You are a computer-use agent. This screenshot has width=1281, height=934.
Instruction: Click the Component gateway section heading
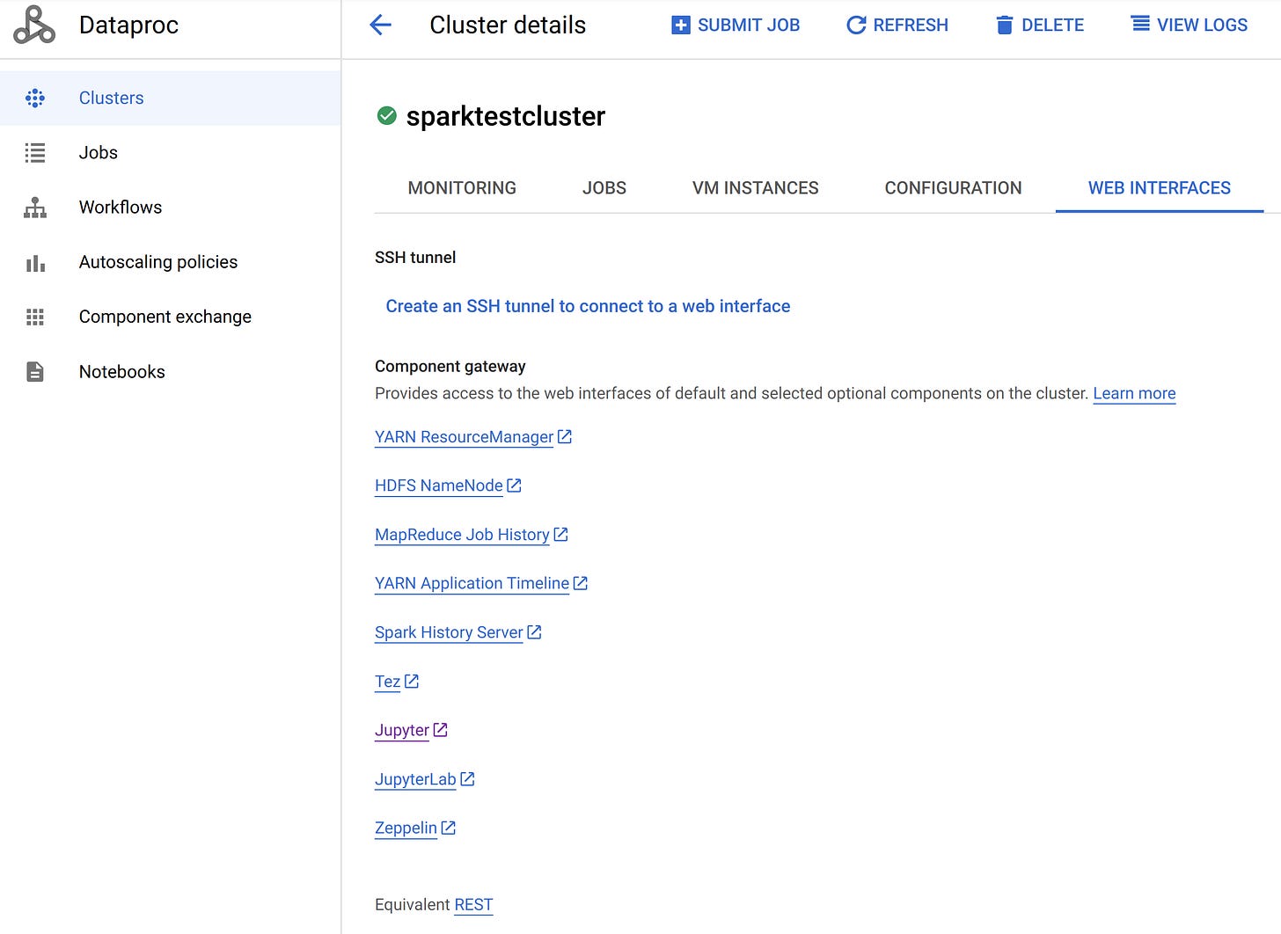(450, 366)
